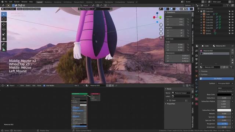Toggle the camera view icon
The image size is (235, 132).
[x=161, y=33]
